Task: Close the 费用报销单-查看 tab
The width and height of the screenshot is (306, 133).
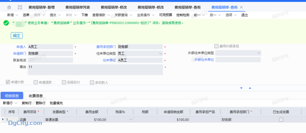Action: point(241,7)
